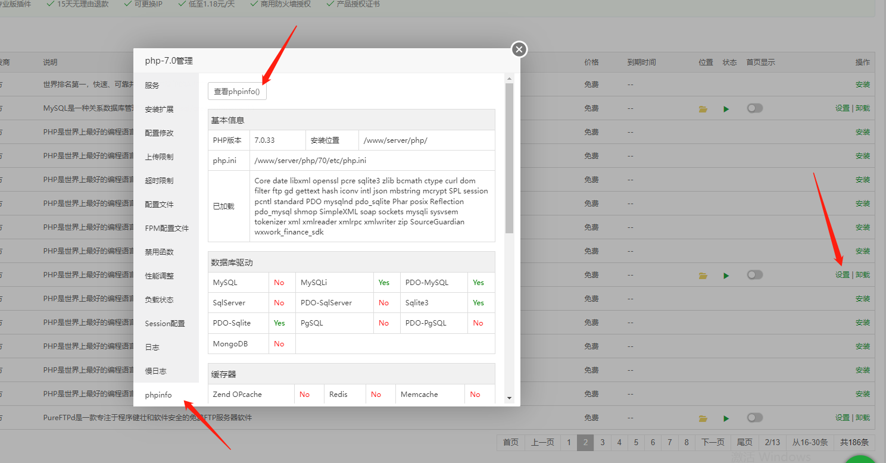Click the 到期时间 column header

pos(641,62)
